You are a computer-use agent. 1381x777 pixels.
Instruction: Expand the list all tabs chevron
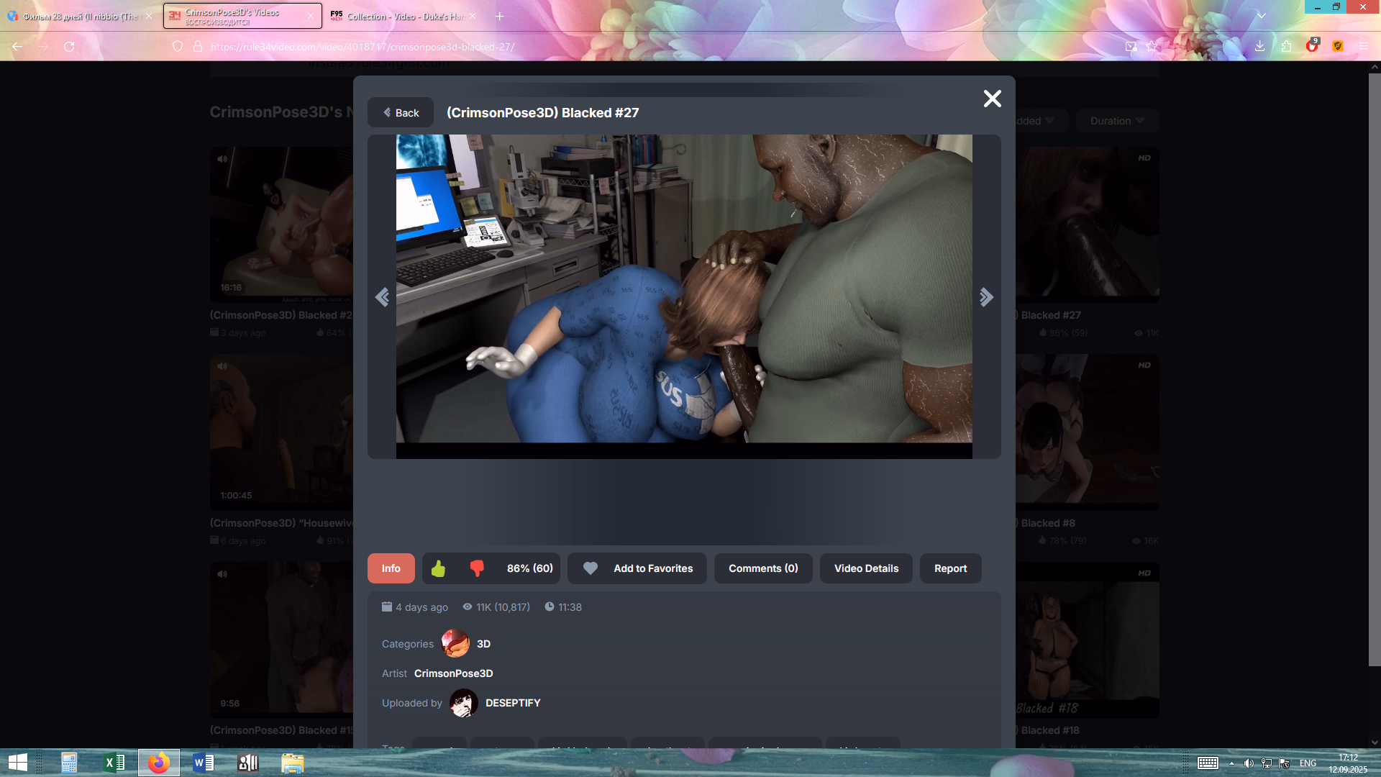coord(1261,16)
